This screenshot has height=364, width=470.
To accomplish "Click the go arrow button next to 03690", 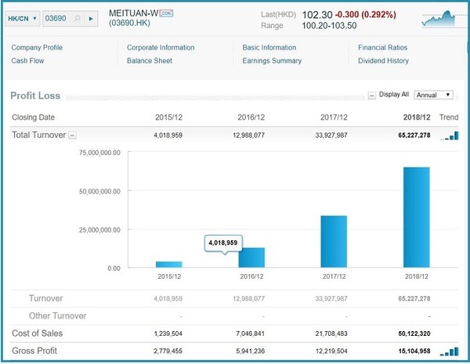I will click(91, 19).
